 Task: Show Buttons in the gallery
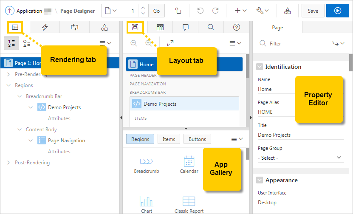click(197, 139)
